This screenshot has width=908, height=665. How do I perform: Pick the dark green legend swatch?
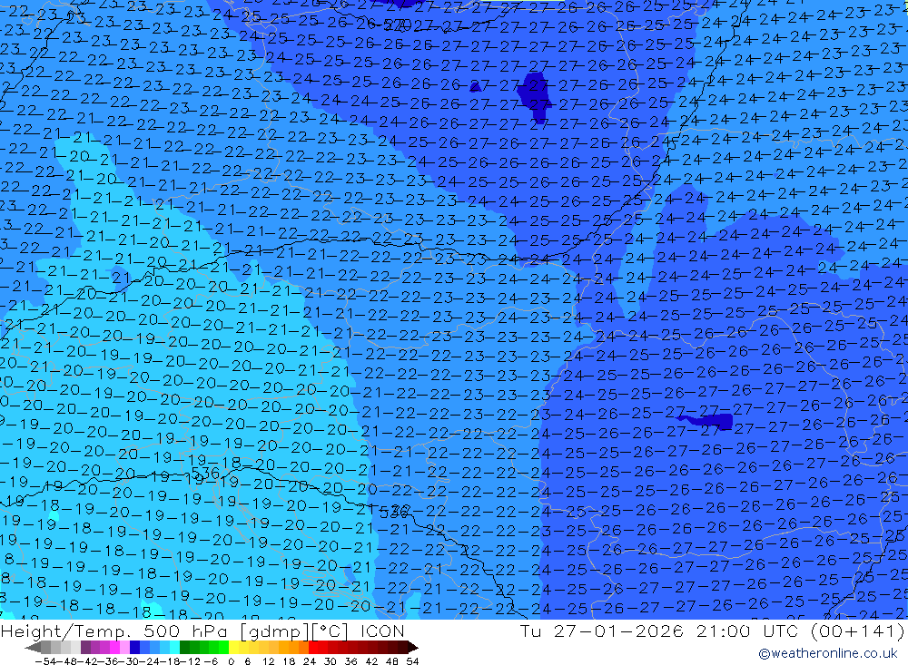coord(184,648)
